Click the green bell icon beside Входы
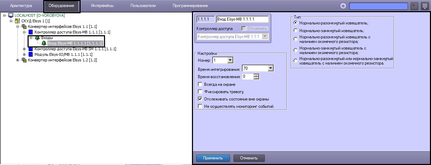The height and width of the screenshot is (165, 431). tap(37, 38)
